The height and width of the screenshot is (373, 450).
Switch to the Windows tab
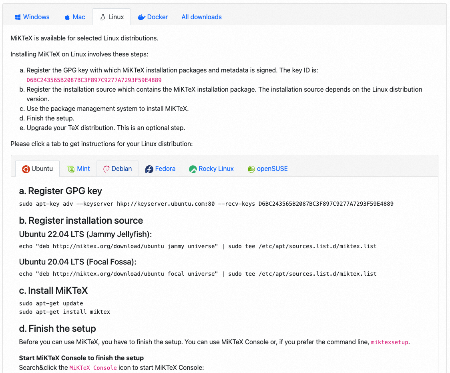(x=32, y=17)
